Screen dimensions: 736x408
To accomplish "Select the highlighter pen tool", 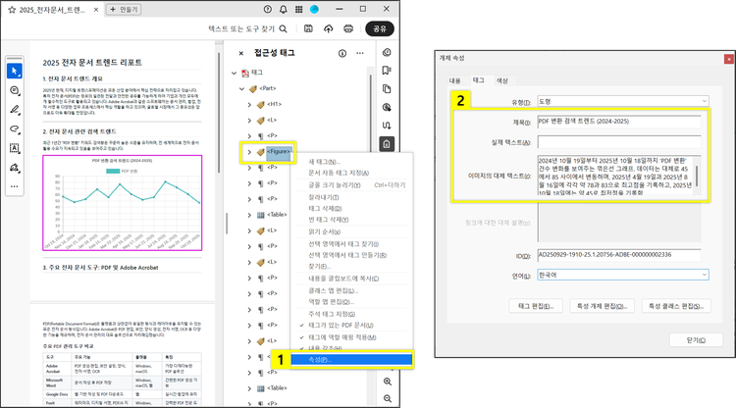I will pyautogui.click(x=15, y=110).
